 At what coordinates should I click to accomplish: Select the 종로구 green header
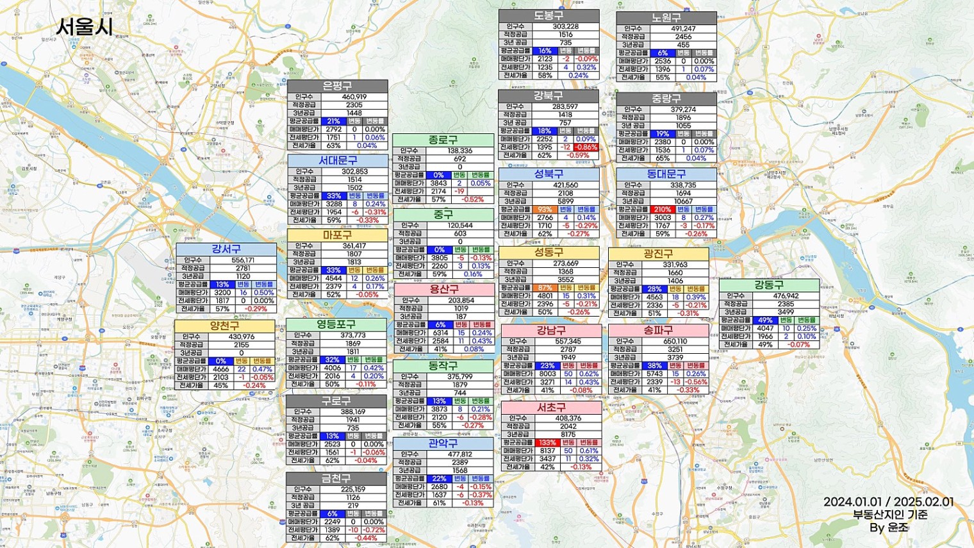443,140
